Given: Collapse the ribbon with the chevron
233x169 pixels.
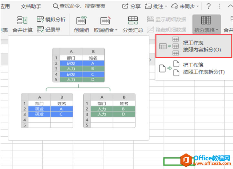Looking at the screenshot, I should [230, 6].
